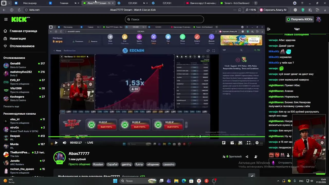Follow the Abas77777 channel icon
The height and width of the screenshot is (185, 329).
tap(256, 156)
